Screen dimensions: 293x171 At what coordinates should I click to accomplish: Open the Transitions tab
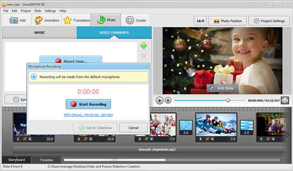click(76, 20)
